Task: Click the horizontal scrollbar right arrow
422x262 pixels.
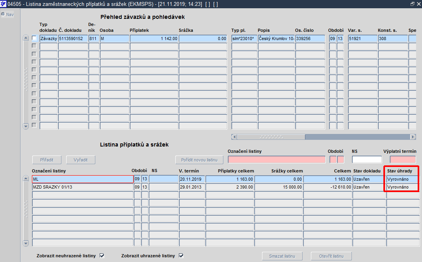Action: [x=413, y=137]
